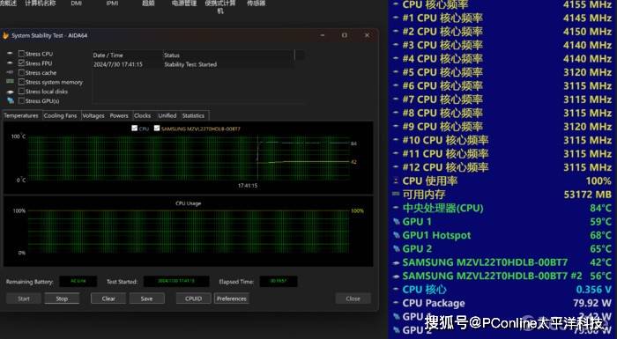The height and width of the screenshot is (339, 617).
Task: Open the CPUID panel
Action: 193,298
